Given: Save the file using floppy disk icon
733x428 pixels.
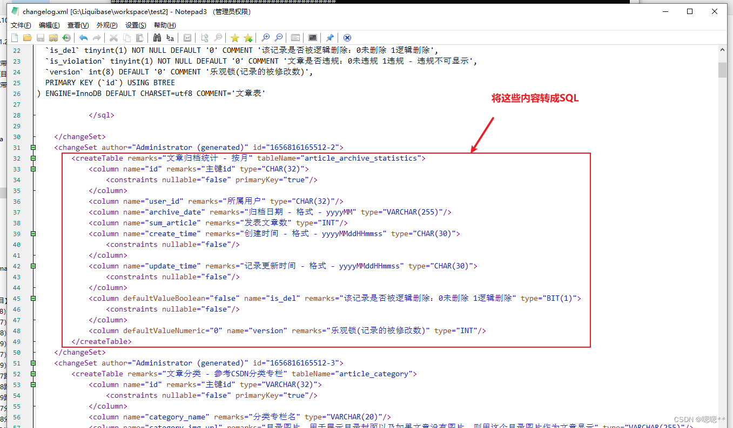Looking at the screenshot, I should click(x=41, y=38).
